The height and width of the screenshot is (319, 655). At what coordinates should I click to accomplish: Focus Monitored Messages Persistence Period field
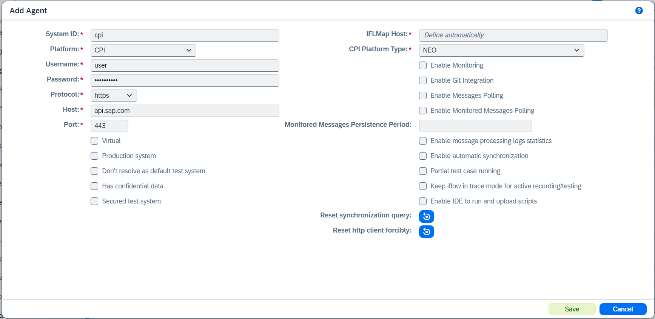[476, 126]
